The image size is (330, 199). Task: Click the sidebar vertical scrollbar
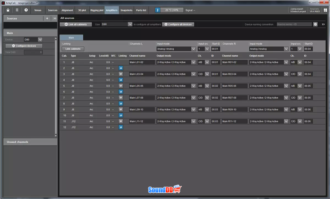pos(56,88)
